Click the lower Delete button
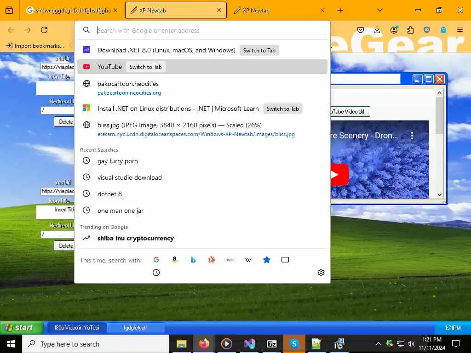The image size is (471, 353). point(64,245)
